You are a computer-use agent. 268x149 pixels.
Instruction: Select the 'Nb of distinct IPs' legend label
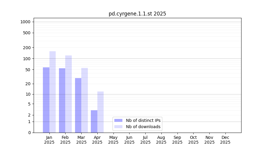[143, 120]
